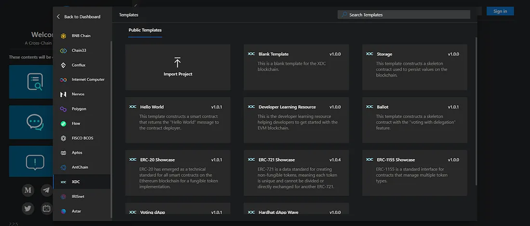The image size is (530, 226).
Task: Click in the Search Templates field
Action: click(x=404, y=14)
